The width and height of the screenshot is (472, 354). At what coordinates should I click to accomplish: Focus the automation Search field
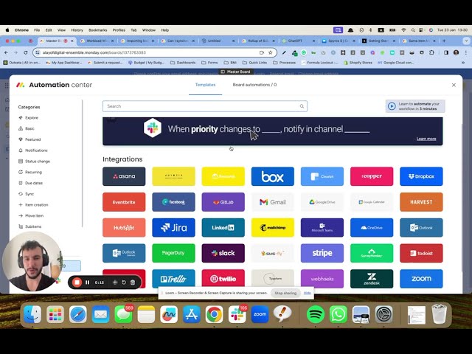pyautogui.click(x=205, y=106)
